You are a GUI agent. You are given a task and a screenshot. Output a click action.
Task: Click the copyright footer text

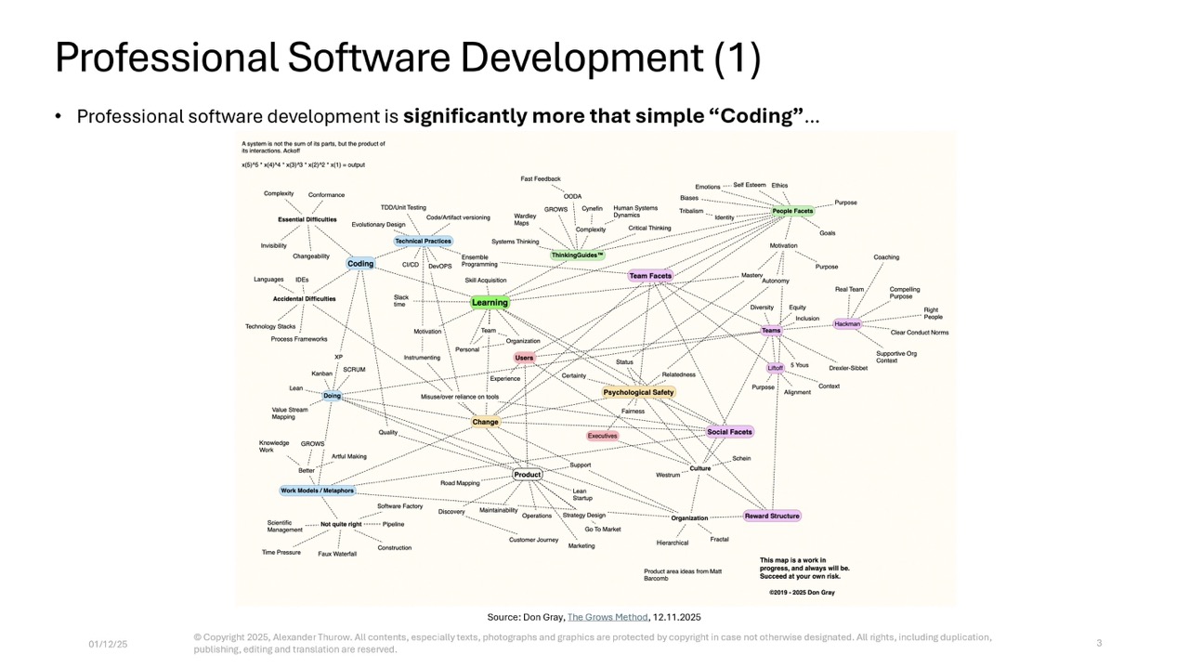[592, 643]
